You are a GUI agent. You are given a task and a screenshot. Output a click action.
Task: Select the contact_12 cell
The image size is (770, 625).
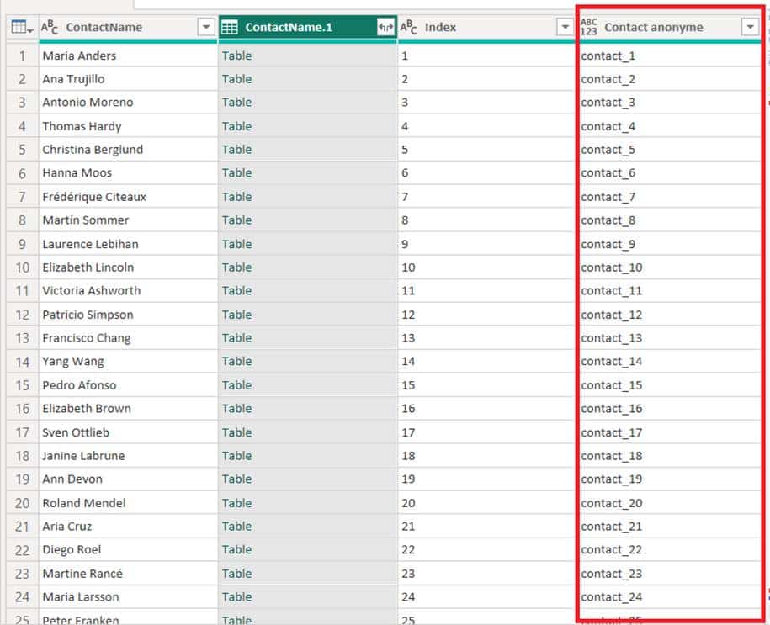(x=612, y=315)
